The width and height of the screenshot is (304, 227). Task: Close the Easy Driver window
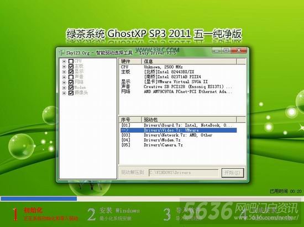(239, 51)
